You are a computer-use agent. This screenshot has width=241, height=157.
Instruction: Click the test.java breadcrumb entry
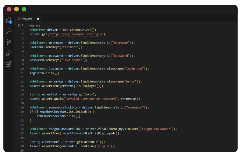(x=34, y=25)
